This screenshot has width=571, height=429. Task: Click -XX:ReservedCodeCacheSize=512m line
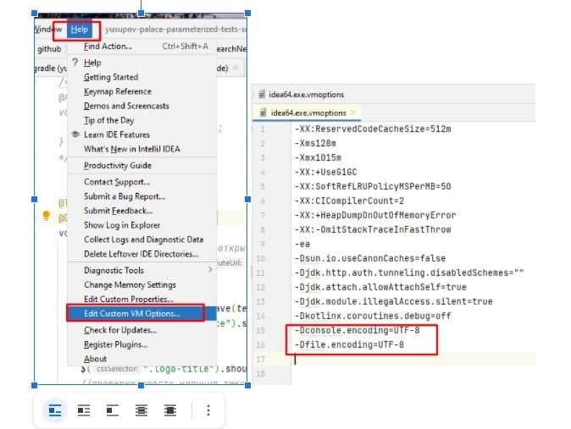(x=373, y=129)
